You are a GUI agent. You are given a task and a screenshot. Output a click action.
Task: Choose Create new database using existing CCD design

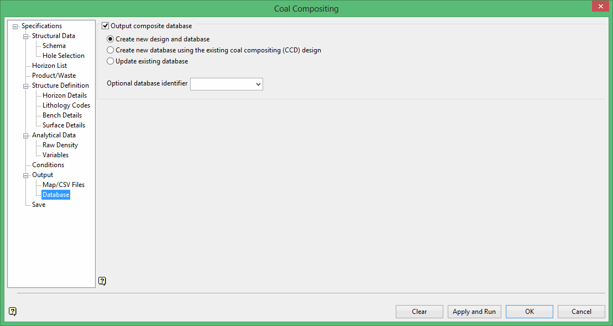click(111, 50)
